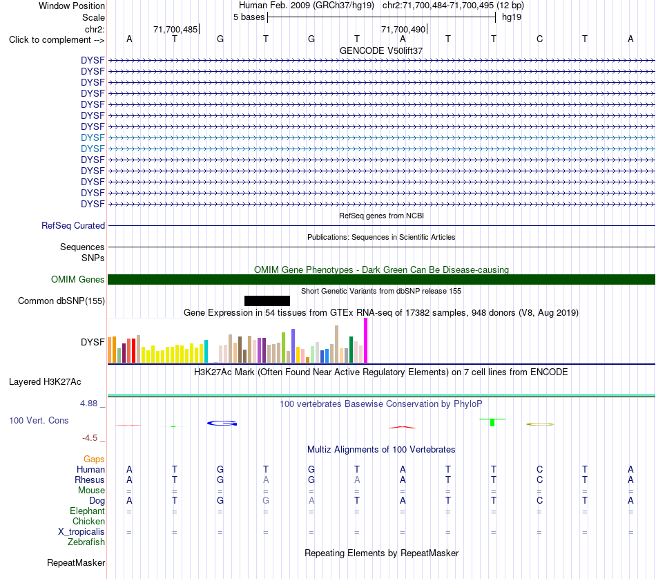This screenshot has height=579, width=656.
Task: Click the 71,700,490 ruler coordinate
Action: (403, 29)
